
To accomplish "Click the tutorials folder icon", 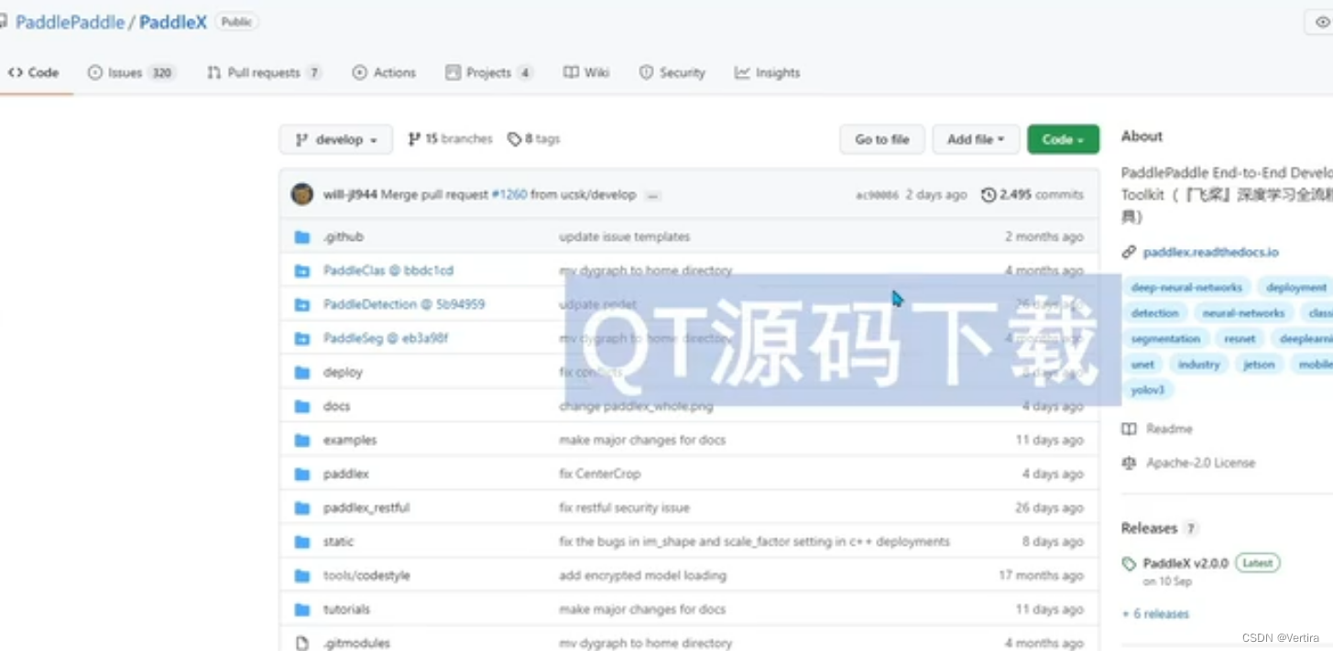I will [x=302, y=610].
